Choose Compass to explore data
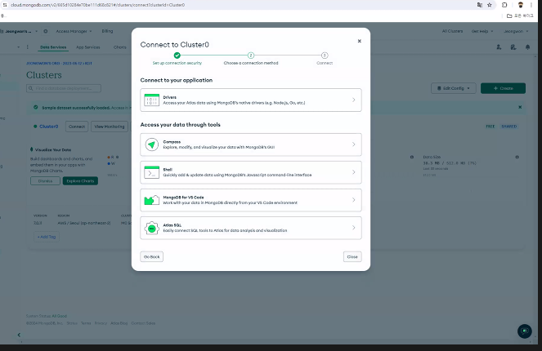Screen dimensions: 542x351 point(251,144)
